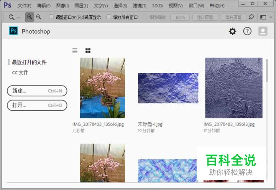Image resolution: width=276 pixels, height=190 pixels.
Task: Select the Zoom tool preset icon
Action: click(x=12, y=17)
